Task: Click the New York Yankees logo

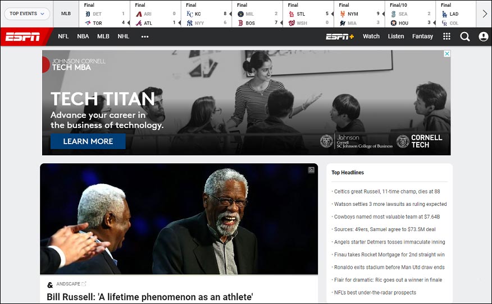Action: click(x=189, y=23)
